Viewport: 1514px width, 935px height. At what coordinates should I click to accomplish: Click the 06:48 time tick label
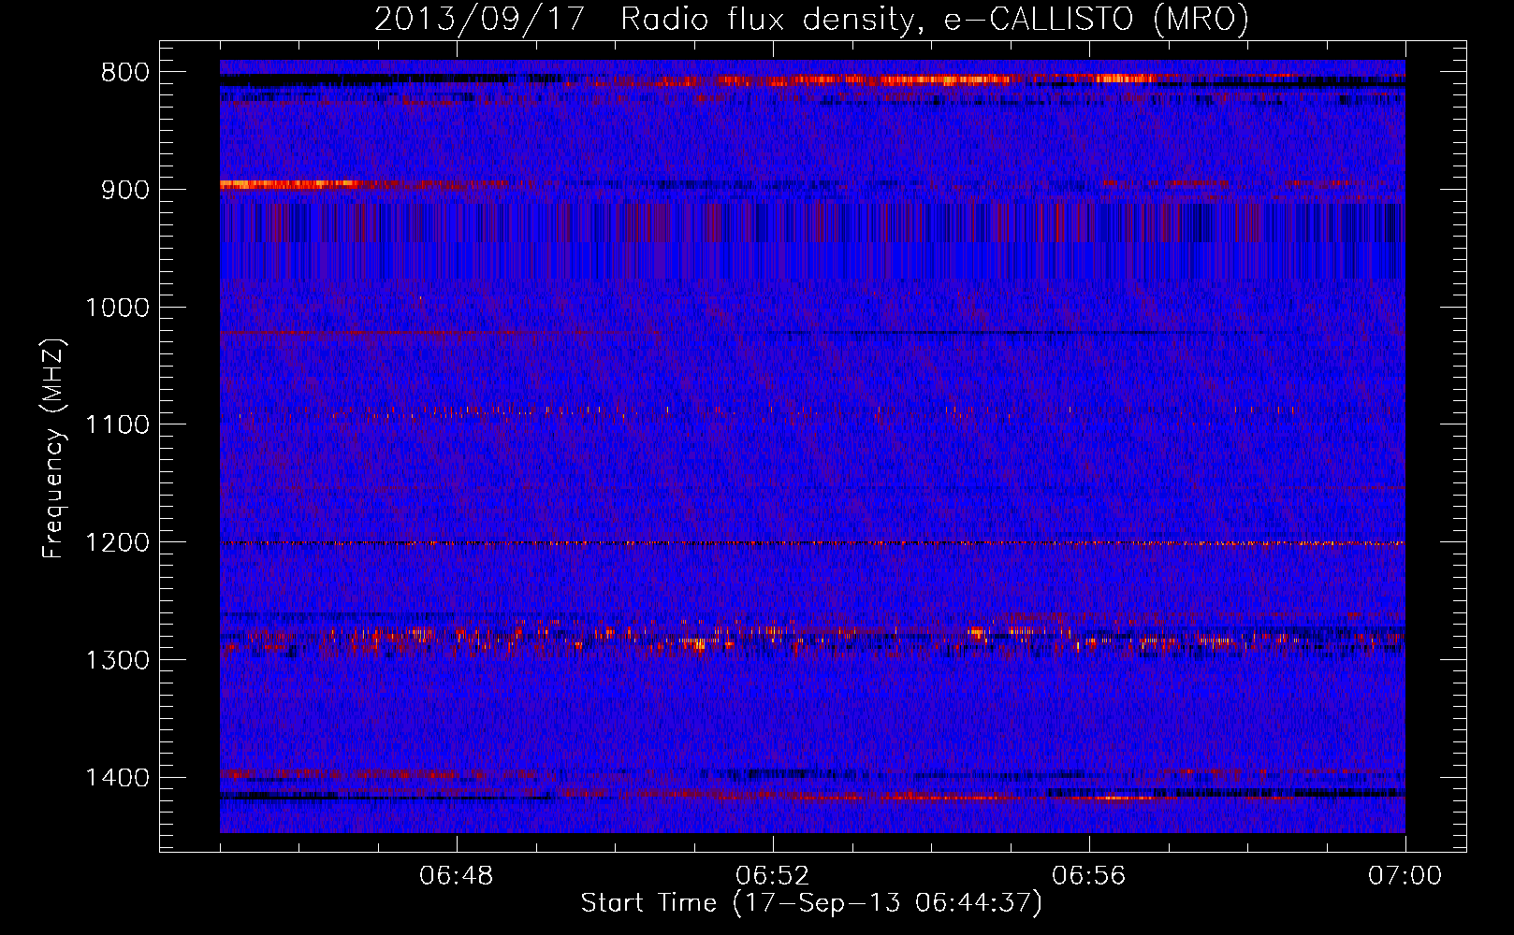click(457, 876)
